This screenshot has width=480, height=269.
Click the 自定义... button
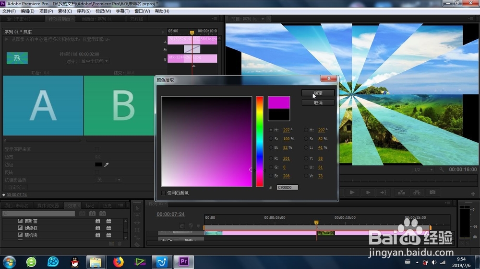16,187
